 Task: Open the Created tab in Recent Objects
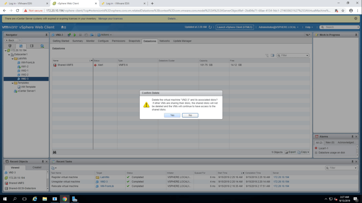(37, 167)
